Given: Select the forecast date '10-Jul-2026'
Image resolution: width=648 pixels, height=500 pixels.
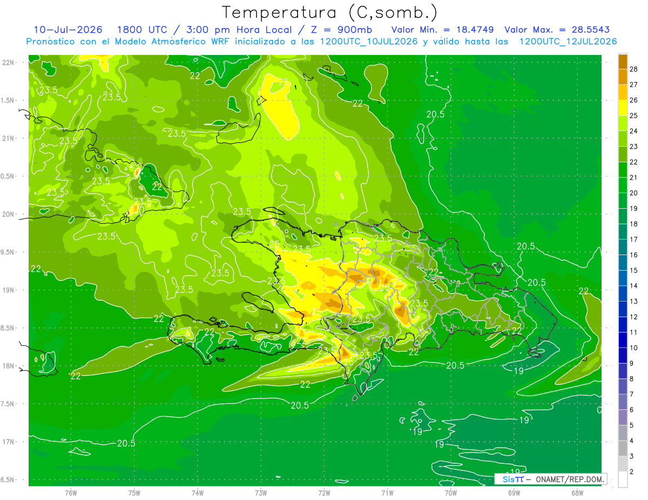Looking at the screenshot, I should (68, 30).
